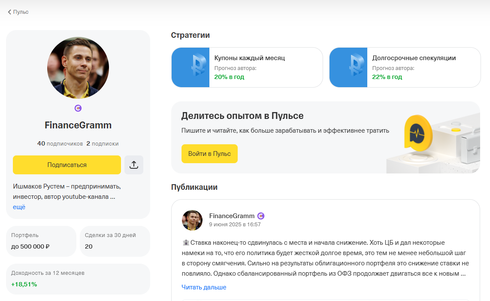Go back to Пульс via chevron arrow
Image resolution: width=490 pixels, height=301 pixels.
[9, 12]
